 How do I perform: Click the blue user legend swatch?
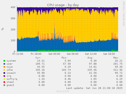point(4,64)
